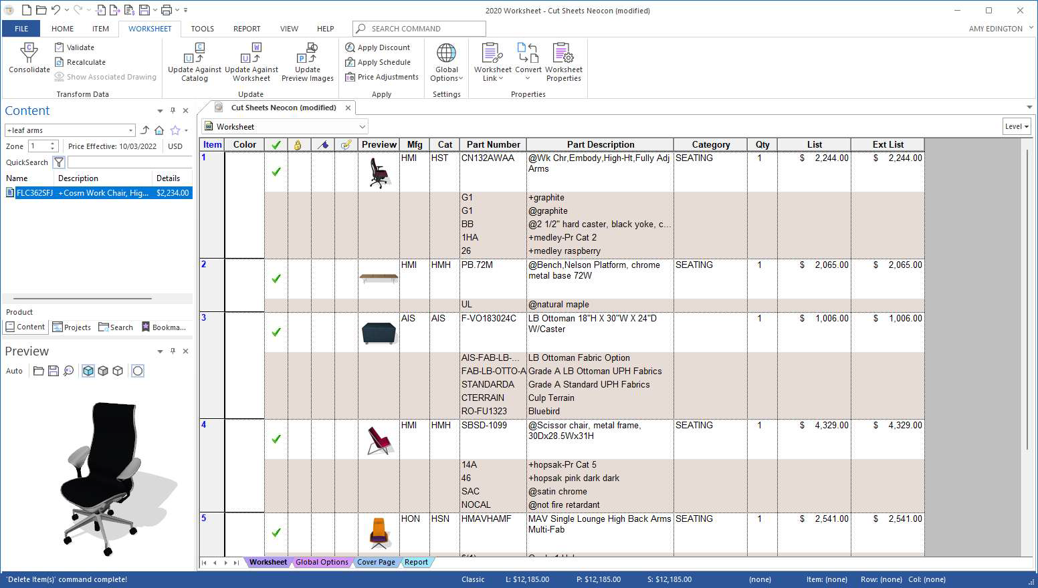Click the Consolidate icon in the ribbon
The width and height of the screenshot is (1038, 588).
(29, 53)
